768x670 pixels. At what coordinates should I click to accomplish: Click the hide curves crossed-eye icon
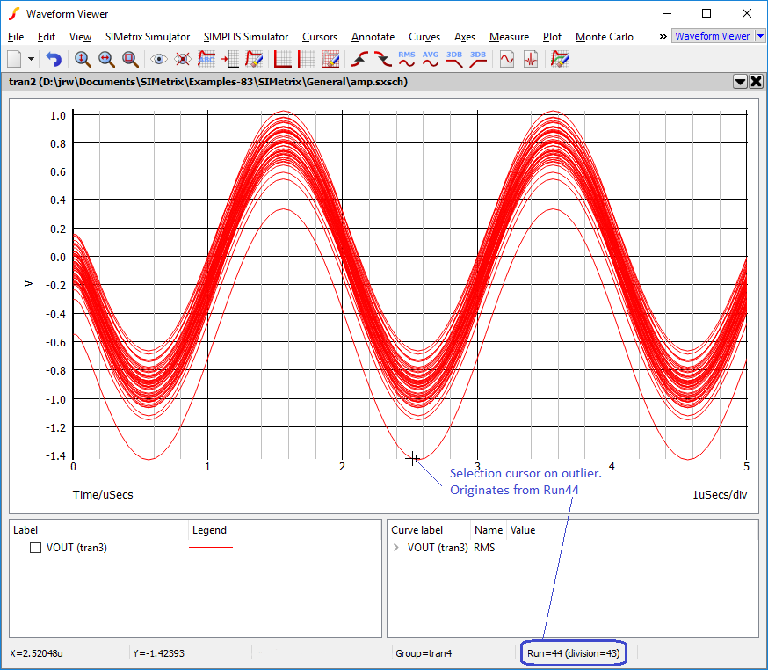coord(183,59)
